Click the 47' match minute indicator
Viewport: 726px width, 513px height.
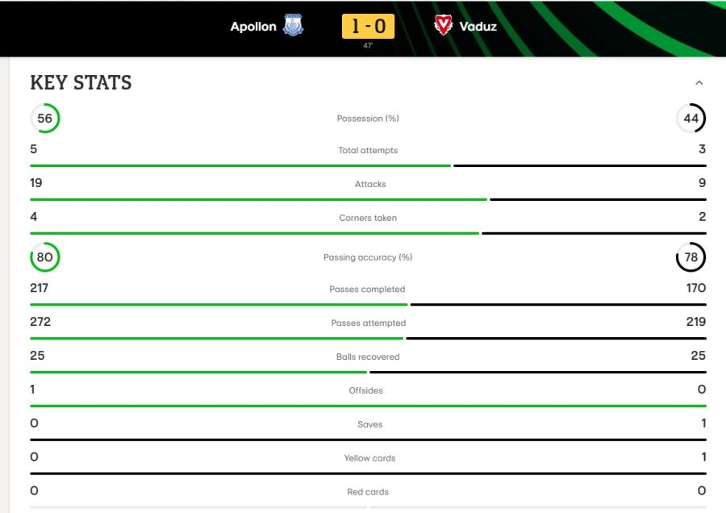368,45
